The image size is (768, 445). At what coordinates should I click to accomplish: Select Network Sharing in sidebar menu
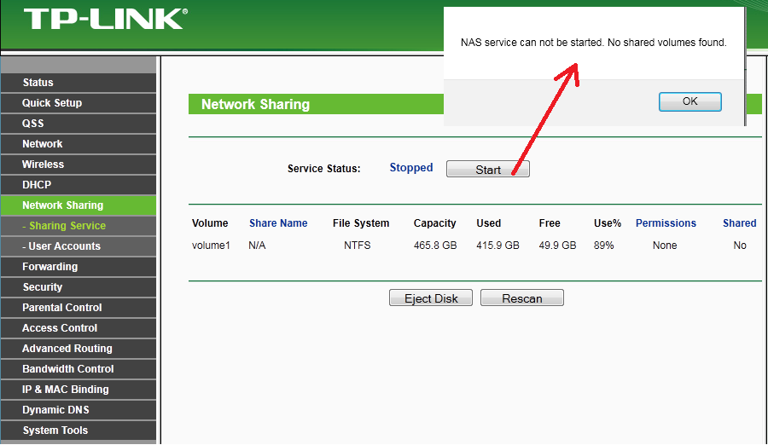[79, 205]
